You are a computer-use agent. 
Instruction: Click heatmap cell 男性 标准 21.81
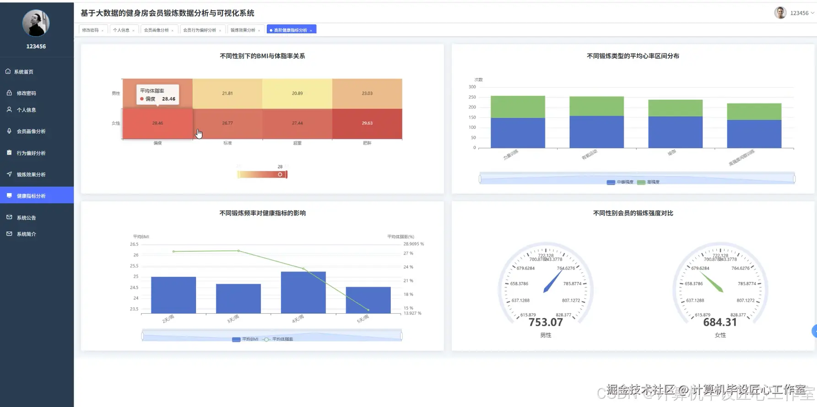point(227,94)
